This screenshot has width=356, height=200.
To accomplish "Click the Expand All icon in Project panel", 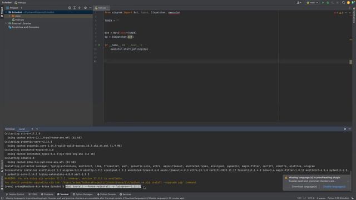I will click(75, 8).
